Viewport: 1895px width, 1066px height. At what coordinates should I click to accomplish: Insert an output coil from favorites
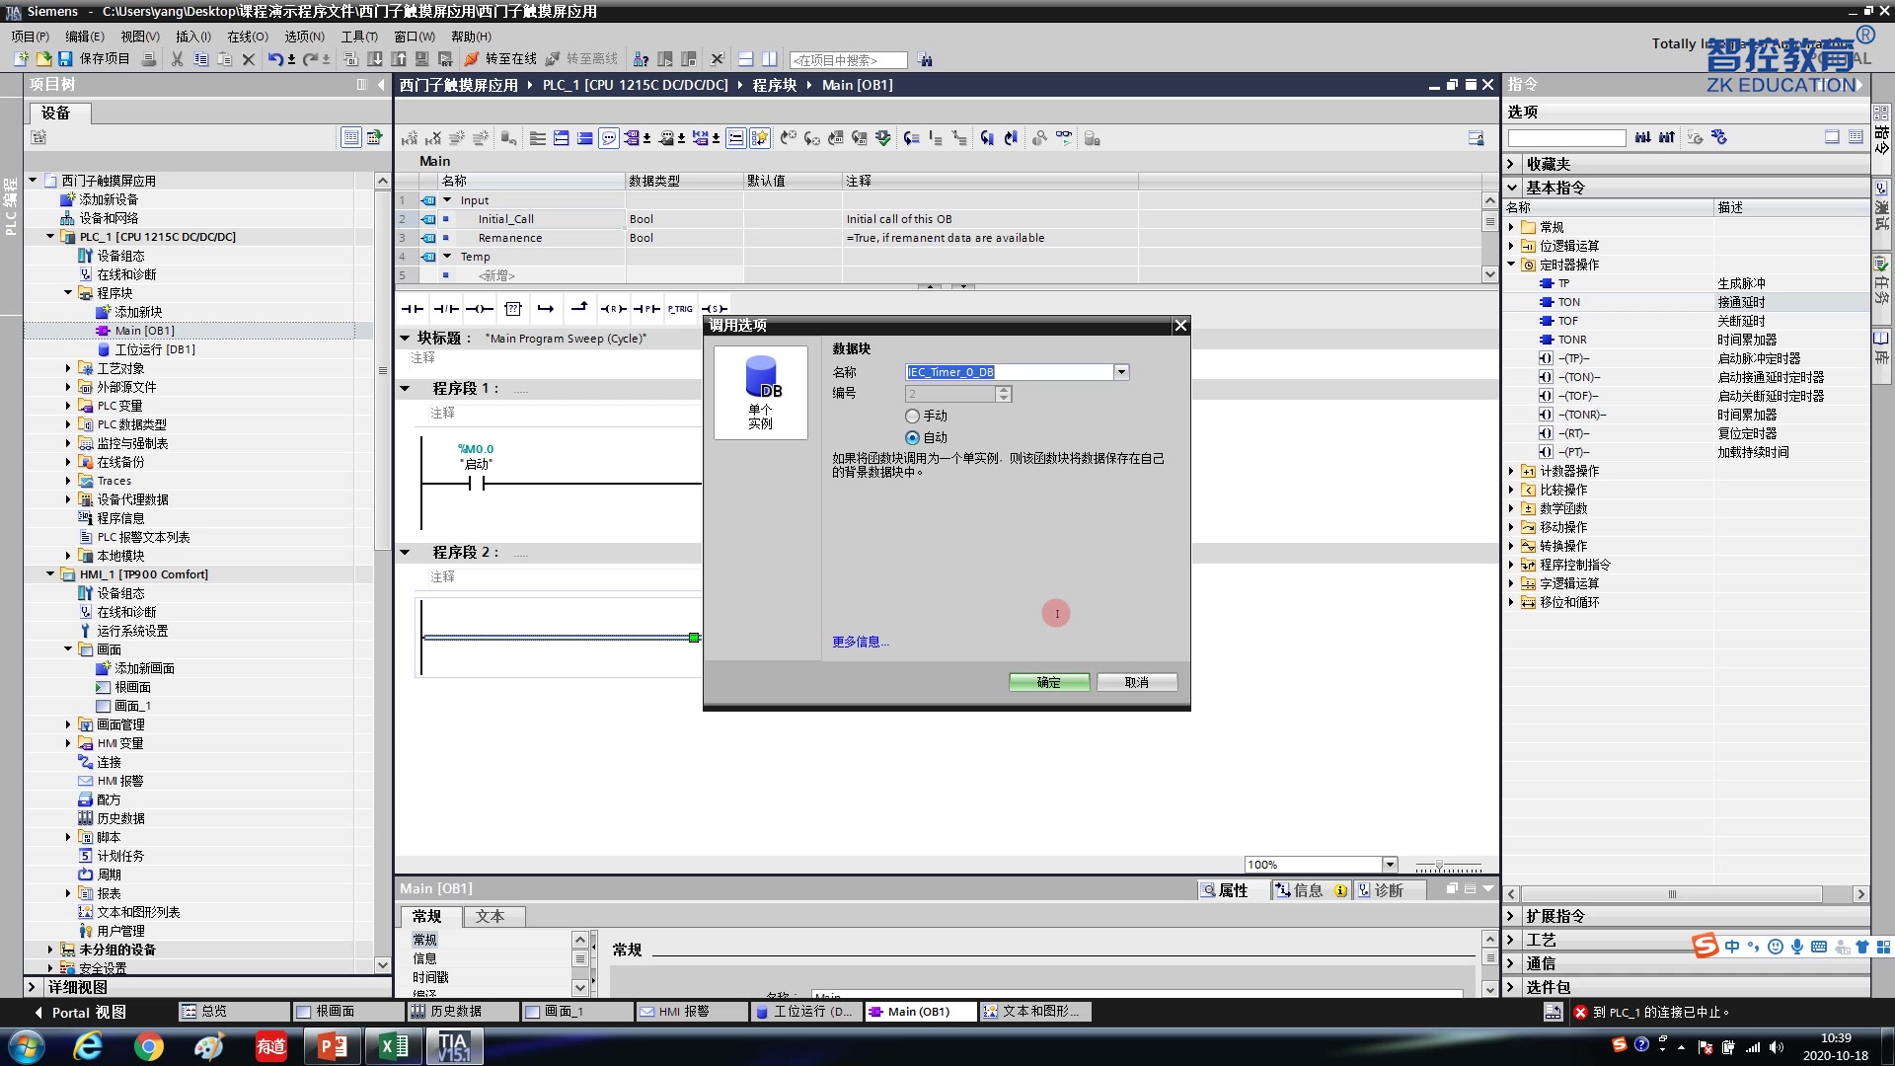click(480, 309)
